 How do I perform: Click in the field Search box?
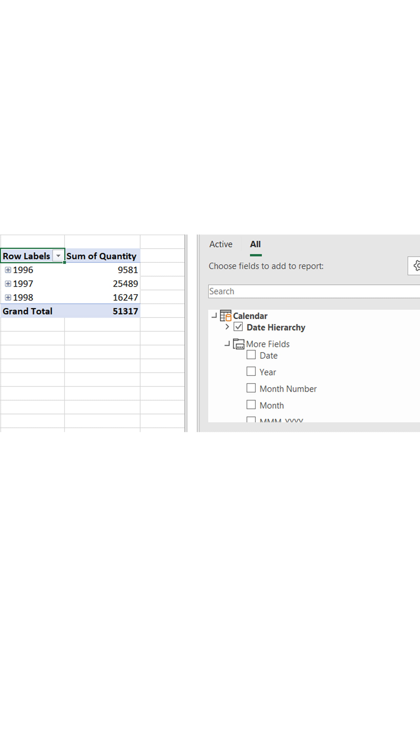click(x=313, y=291)
